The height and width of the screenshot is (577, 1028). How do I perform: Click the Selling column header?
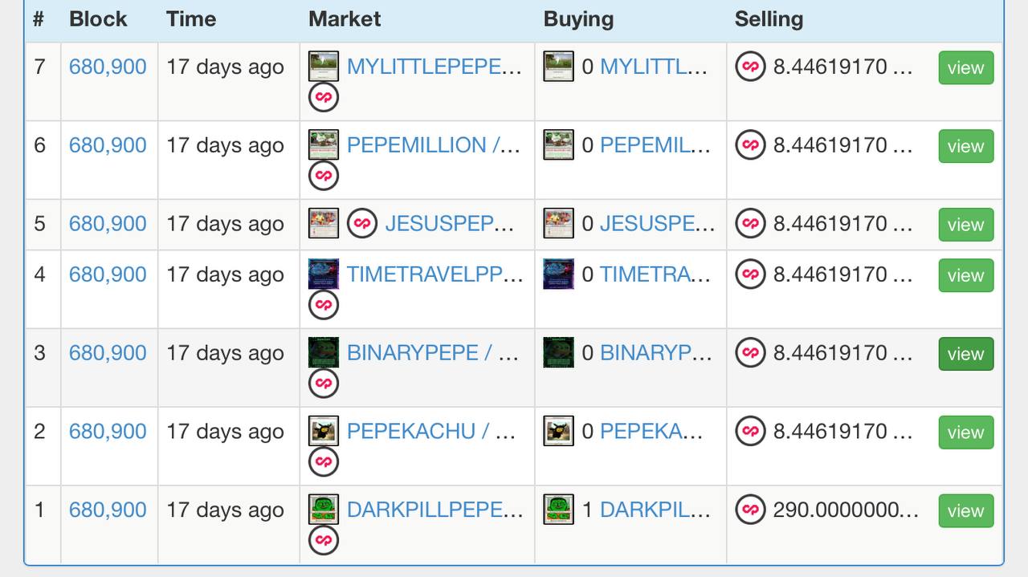769,19
